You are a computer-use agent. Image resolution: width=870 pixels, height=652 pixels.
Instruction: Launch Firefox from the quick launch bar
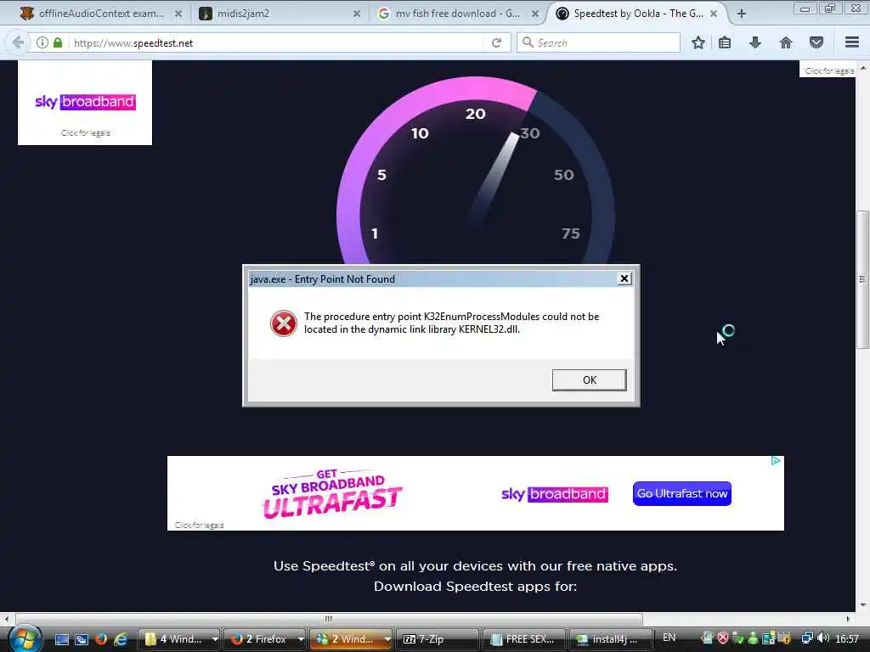click(x=101, y=638)
